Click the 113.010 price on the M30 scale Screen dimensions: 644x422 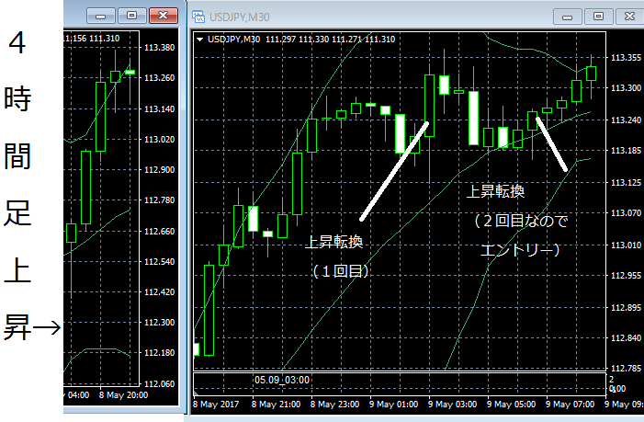626,245
